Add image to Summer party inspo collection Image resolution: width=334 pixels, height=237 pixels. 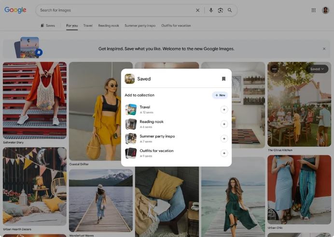224,139
